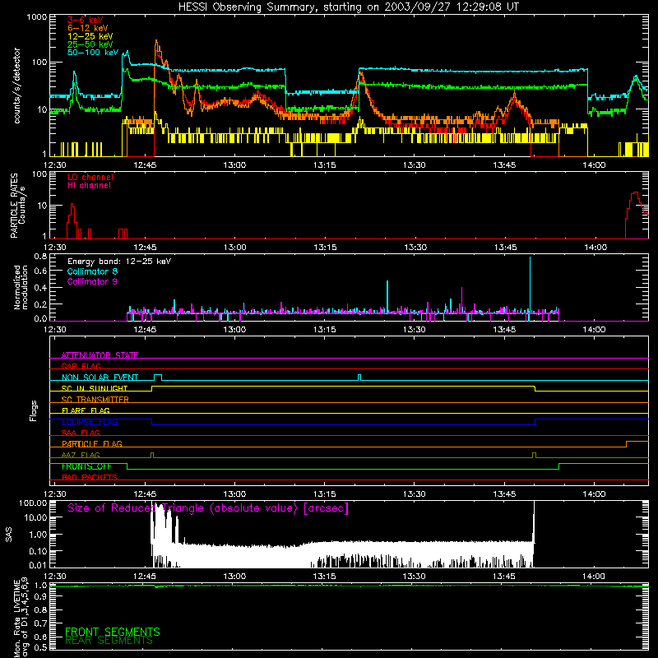Click the SAA_FLAG label
Image resolution: width=658 pixels, height=658 pixels.
pos(81,433)
